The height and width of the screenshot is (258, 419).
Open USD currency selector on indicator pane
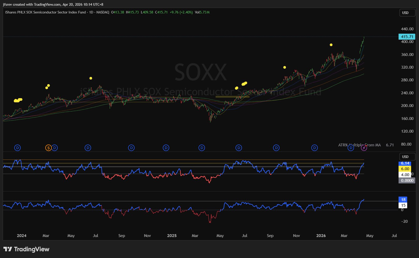click(405, 157)
